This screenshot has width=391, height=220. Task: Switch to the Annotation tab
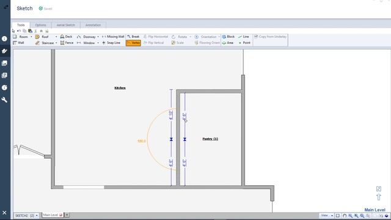[93, 25]
